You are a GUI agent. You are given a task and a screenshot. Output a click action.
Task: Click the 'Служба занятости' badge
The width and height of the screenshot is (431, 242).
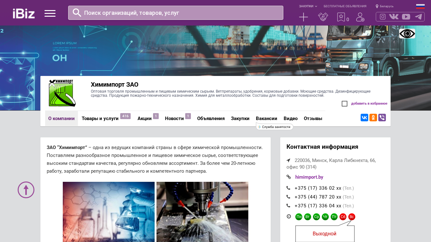tap(275, 127)
